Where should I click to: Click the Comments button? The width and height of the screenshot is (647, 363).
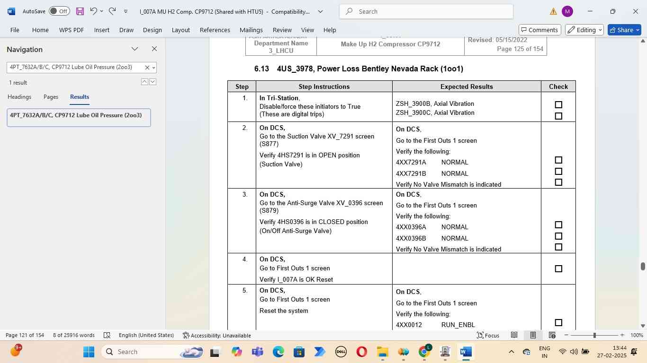(x=539, y=30)
